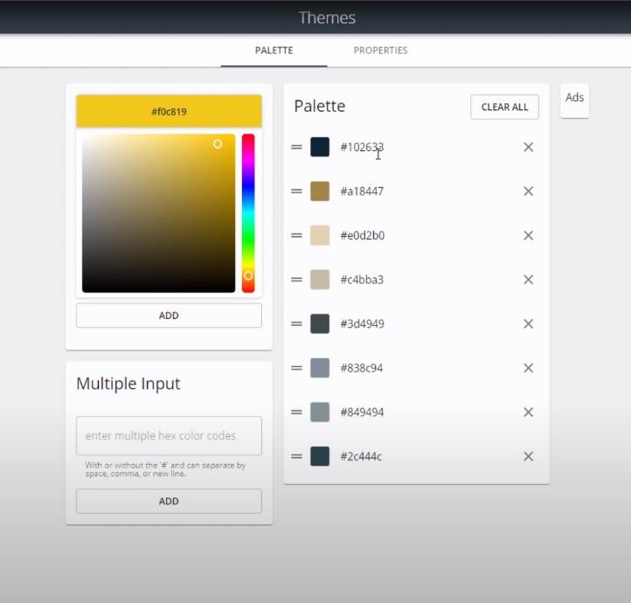Switch to the Palette tab
Image resolution: width=631 pixels, height=603 pixels.
click(274, 51)
